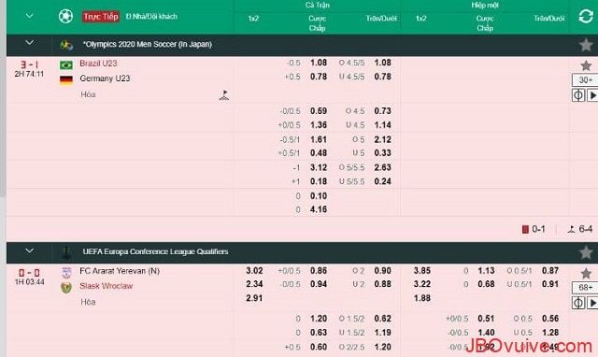Open the 68+ more markets button

pos(585,287)
